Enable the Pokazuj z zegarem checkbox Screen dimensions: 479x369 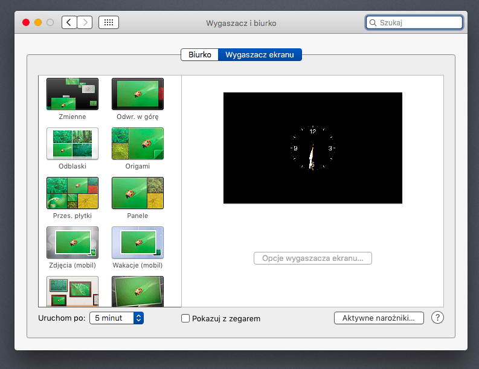[x=186, y=318]
